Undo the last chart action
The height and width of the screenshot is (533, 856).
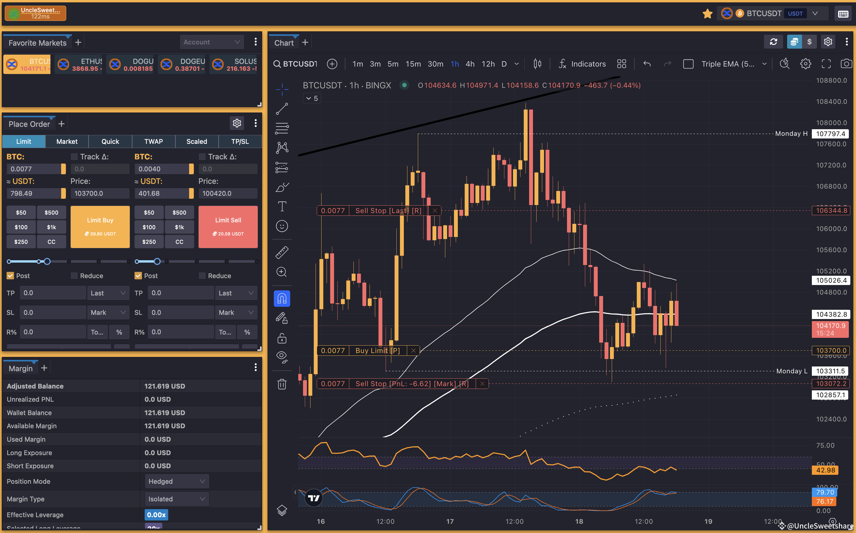click(x=647, y=64)
